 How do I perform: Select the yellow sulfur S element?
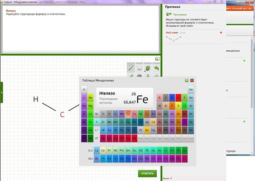[x=178, y=106]
